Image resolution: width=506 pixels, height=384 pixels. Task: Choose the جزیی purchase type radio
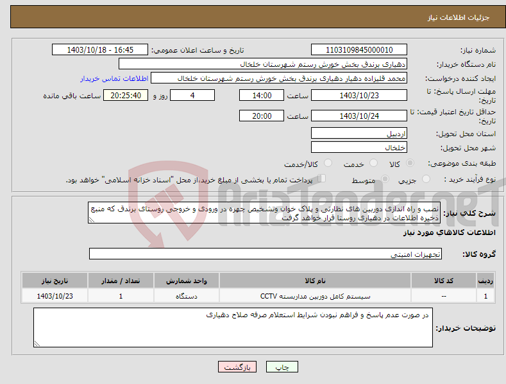tap(426, 179)
